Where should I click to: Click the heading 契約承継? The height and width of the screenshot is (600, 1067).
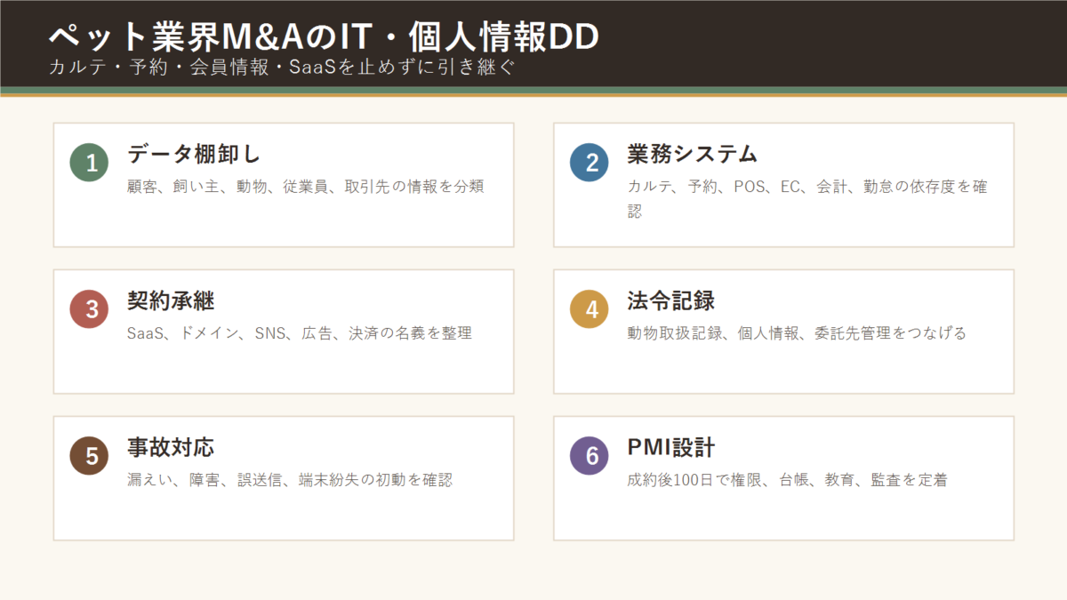[171, 300]
